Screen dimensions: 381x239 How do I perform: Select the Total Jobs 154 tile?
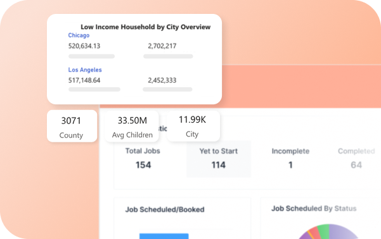pos(143,159)
